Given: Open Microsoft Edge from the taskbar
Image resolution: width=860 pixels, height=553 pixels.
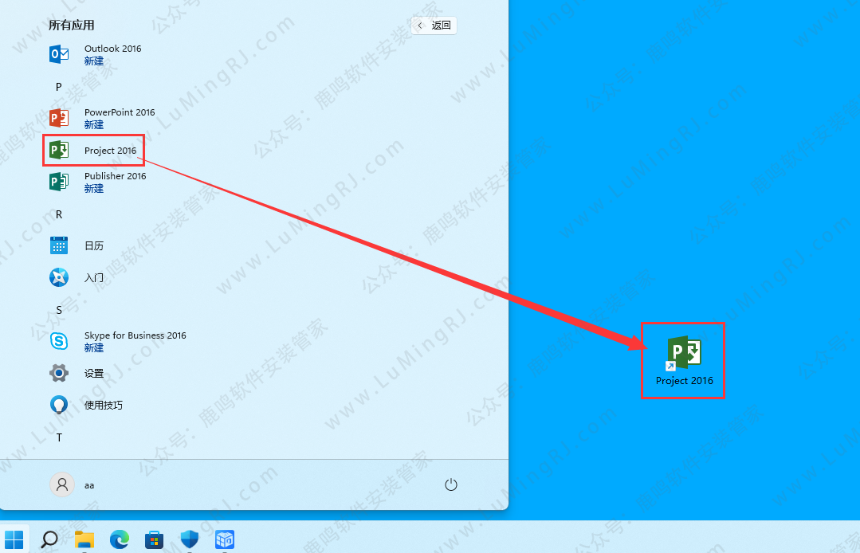Looking at the screenshot, I should click(x=120, y=539).
